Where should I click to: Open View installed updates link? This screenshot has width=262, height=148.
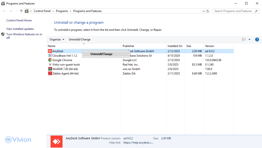point(20,29)
